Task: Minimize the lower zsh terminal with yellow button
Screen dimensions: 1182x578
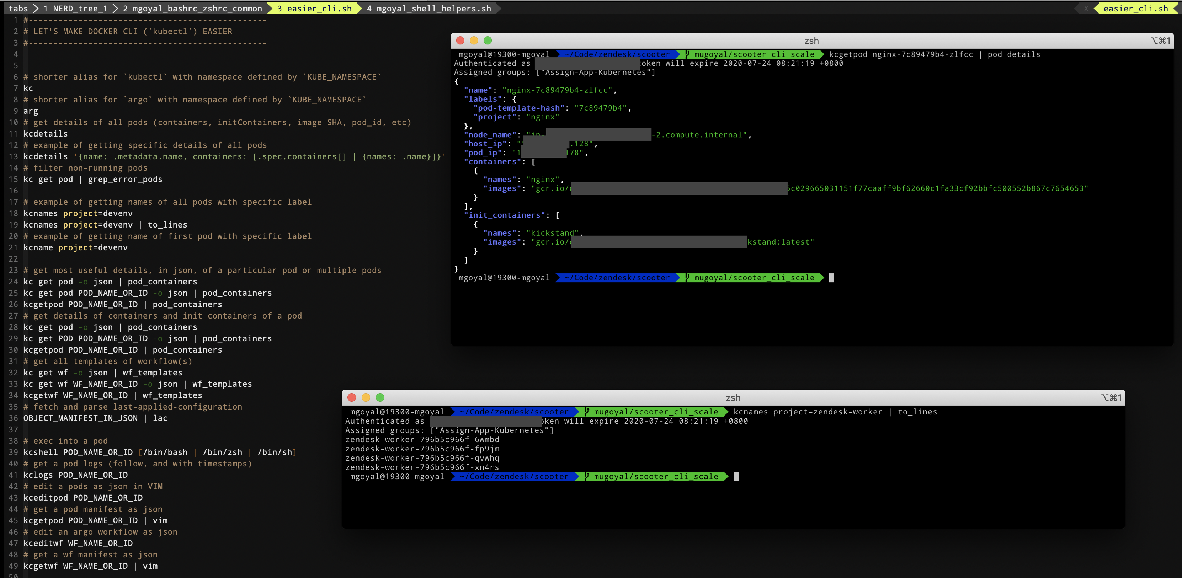Action: pyautogui.click(x=366, y=397)
